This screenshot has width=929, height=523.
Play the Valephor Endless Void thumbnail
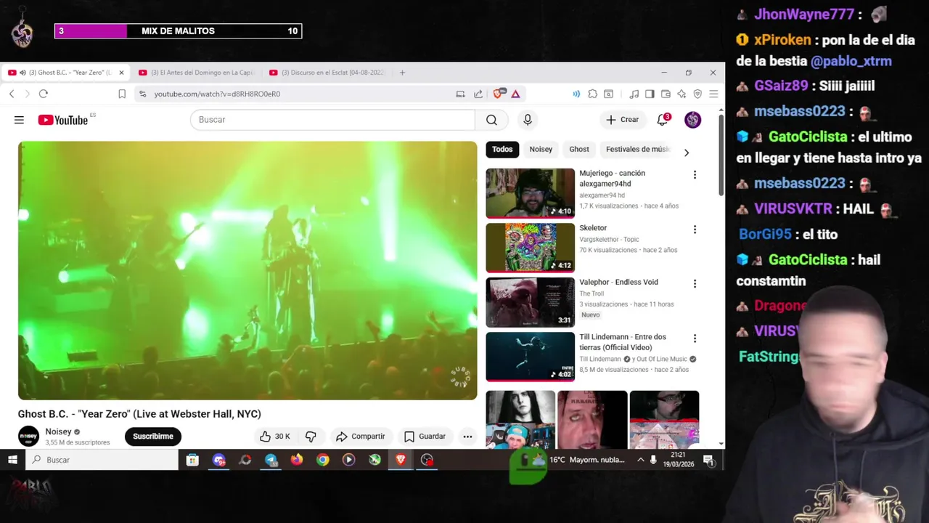(x=530, y=302)
